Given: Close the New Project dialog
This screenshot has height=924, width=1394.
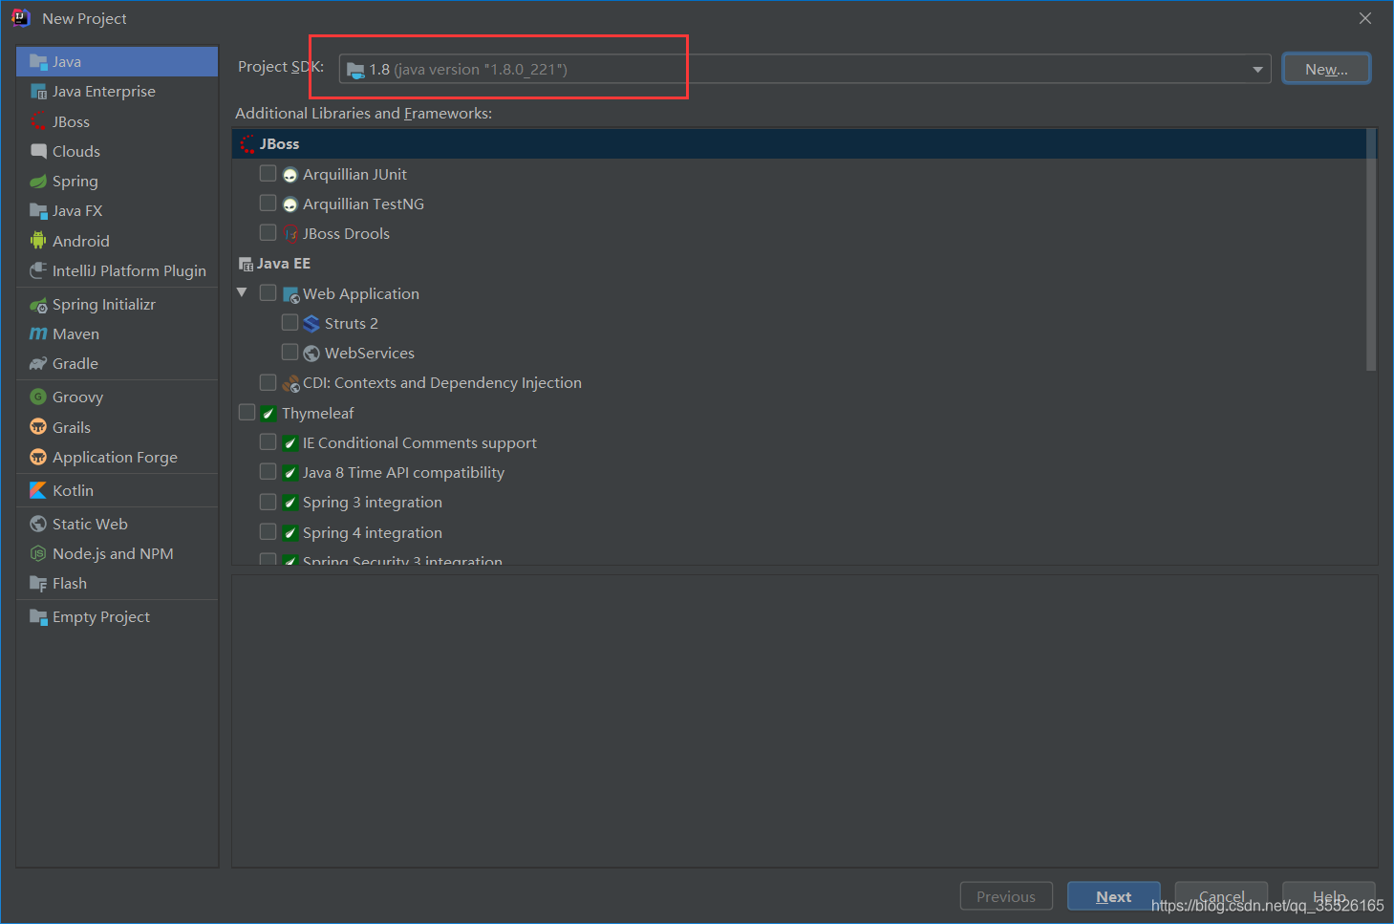Looking at the screenshot, I should pos(1365,18).
